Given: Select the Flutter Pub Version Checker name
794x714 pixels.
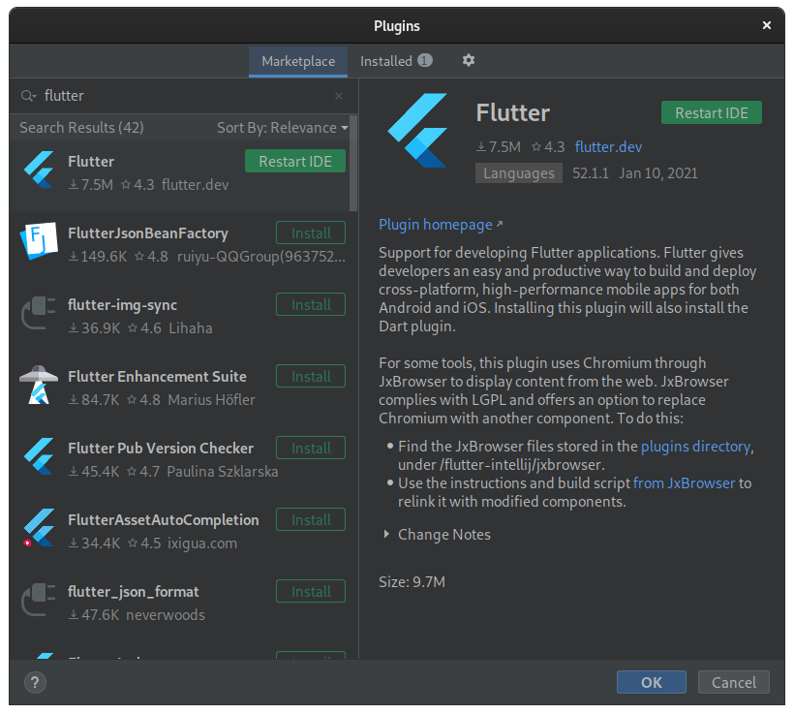Looking at the screenshot, I should 161,449.
